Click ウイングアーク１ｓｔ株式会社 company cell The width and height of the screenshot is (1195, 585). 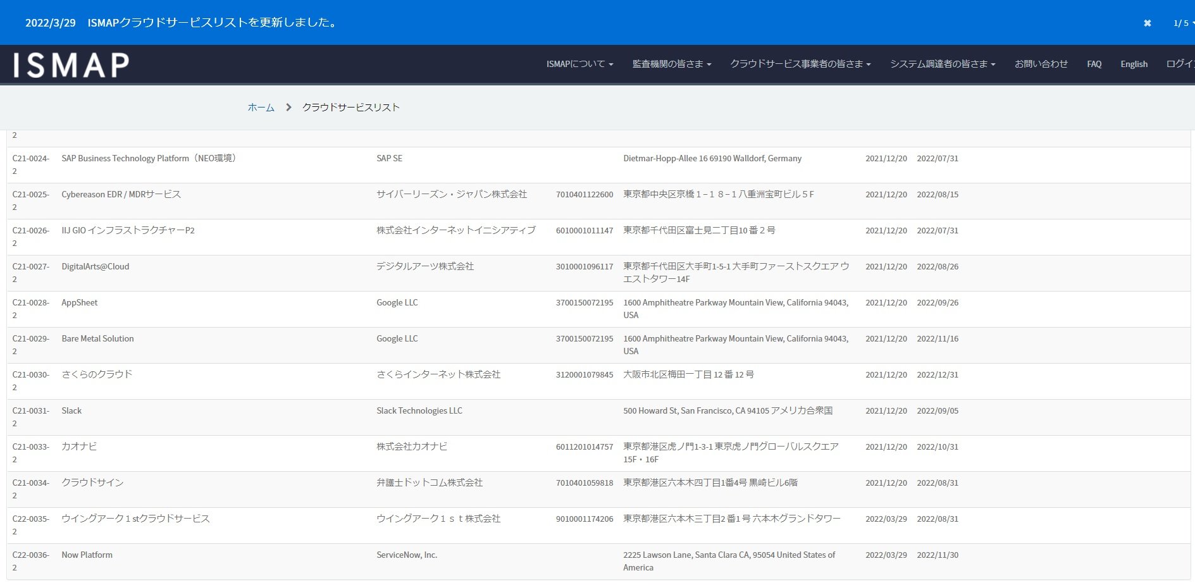pos(438,519)
